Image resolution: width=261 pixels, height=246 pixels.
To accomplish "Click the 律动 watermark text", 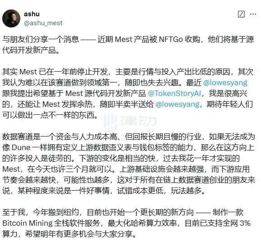I will [139, 121].
